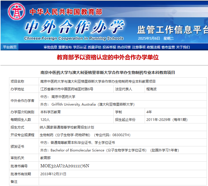Go to the 重要发布 menu item
Image resolution: width=208 pixels, height=186 pixels.
click(65, 47)
